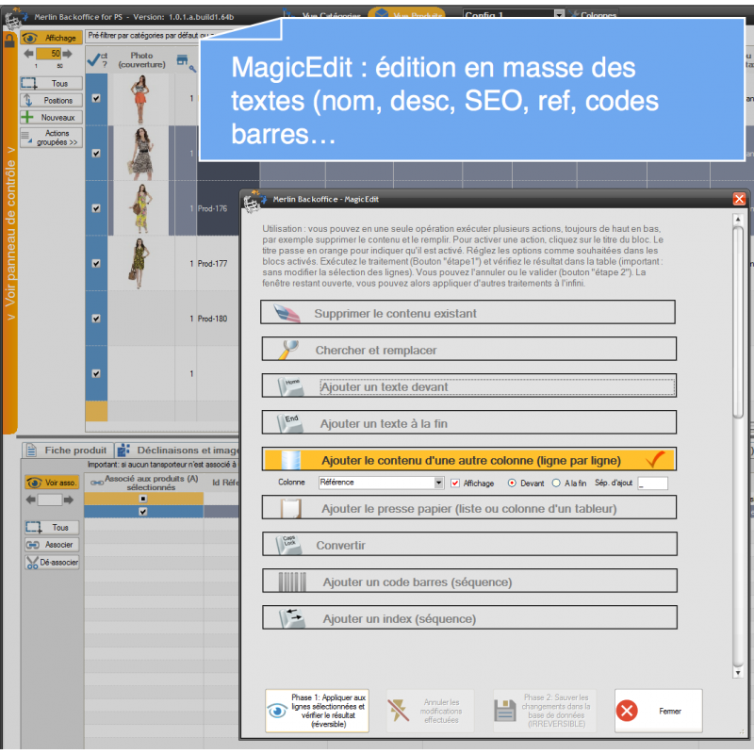Select the 'A la fin' radio button
The width and height of the screenshot is (754, 754).
[x=556, y=483]
